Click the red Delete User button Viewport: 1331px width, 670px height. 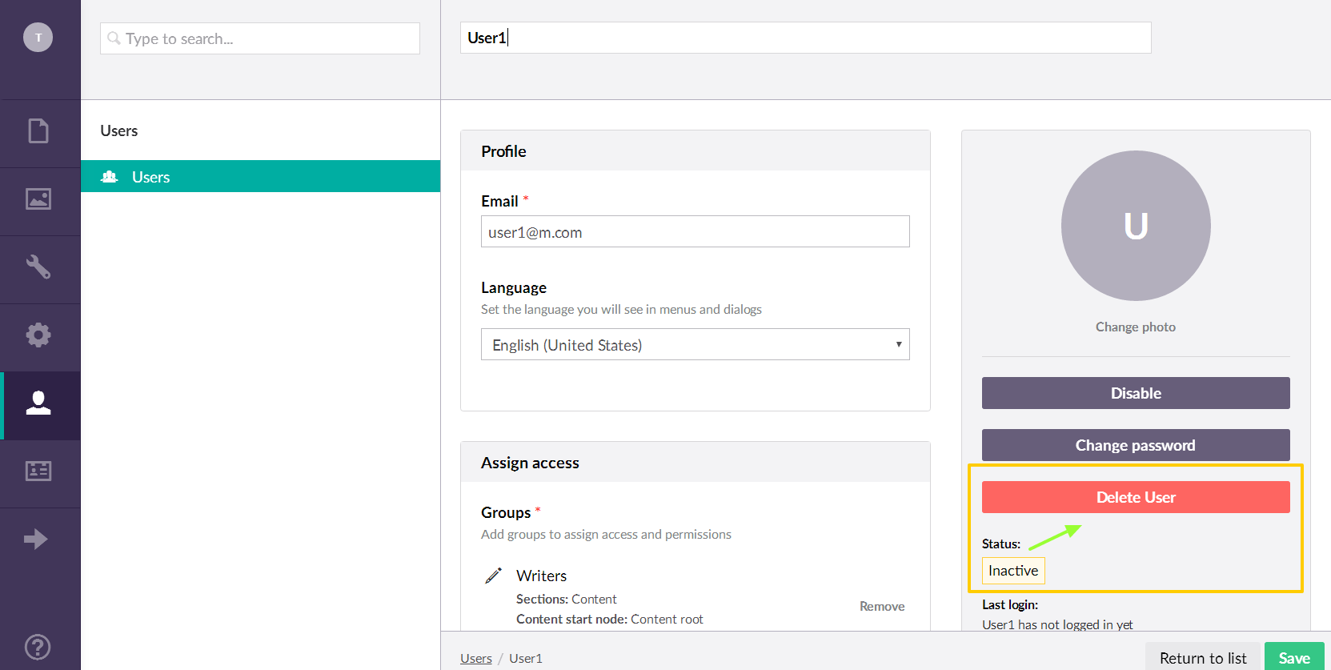click(x=1135, y=497)
